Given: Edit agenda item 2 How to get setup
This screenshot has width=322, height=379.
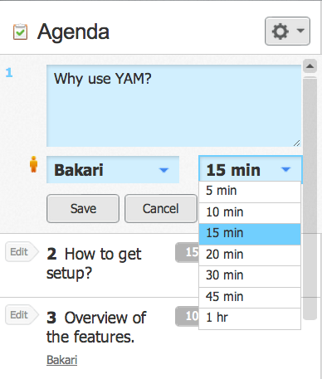Looking at the screenshot, I should pos(22,252).
